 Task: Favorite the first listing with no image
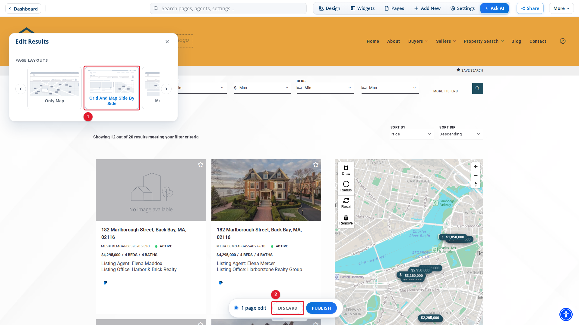(201, 165)
